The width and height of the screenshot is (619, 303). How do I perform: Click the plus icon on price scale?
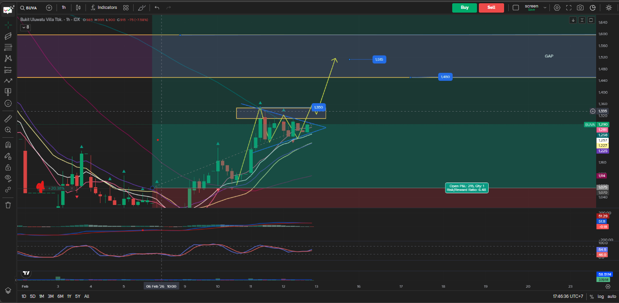[593, 111]
